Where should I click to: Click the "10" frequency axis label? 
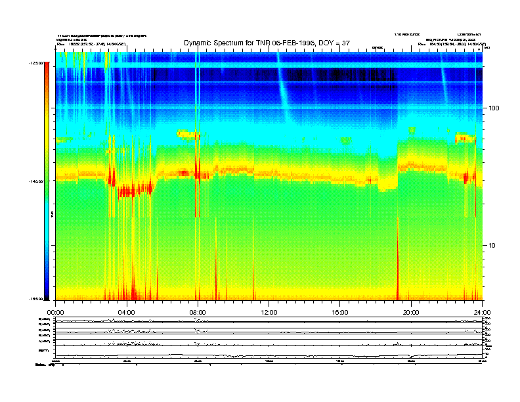click(x=492, y=246)
